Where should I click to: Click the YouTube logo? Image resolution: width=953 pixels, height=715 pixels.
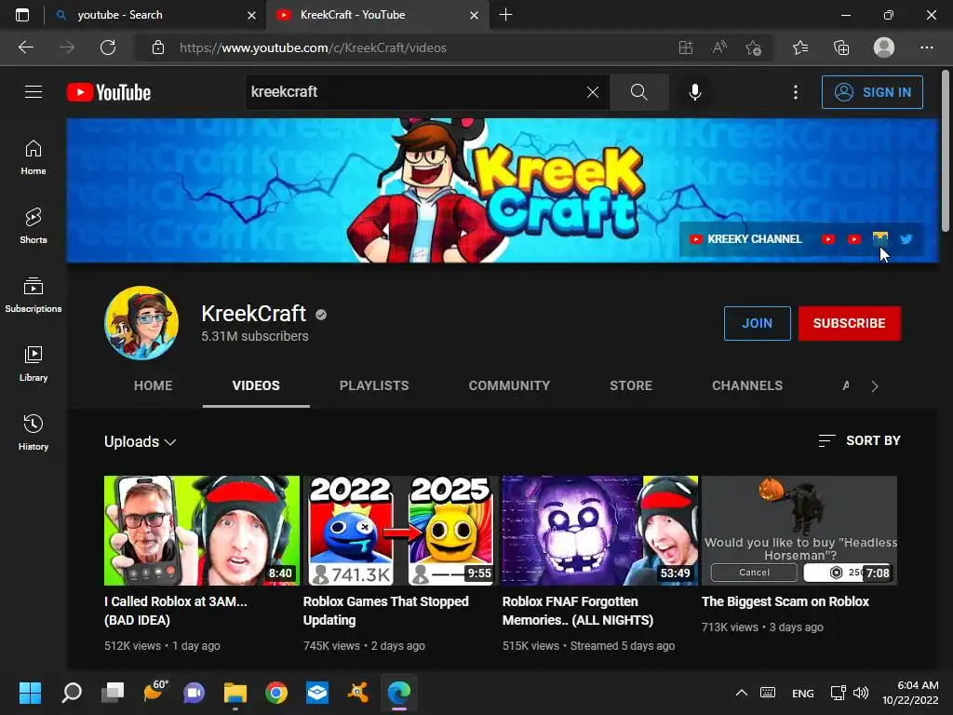click(x=109, y=92)
